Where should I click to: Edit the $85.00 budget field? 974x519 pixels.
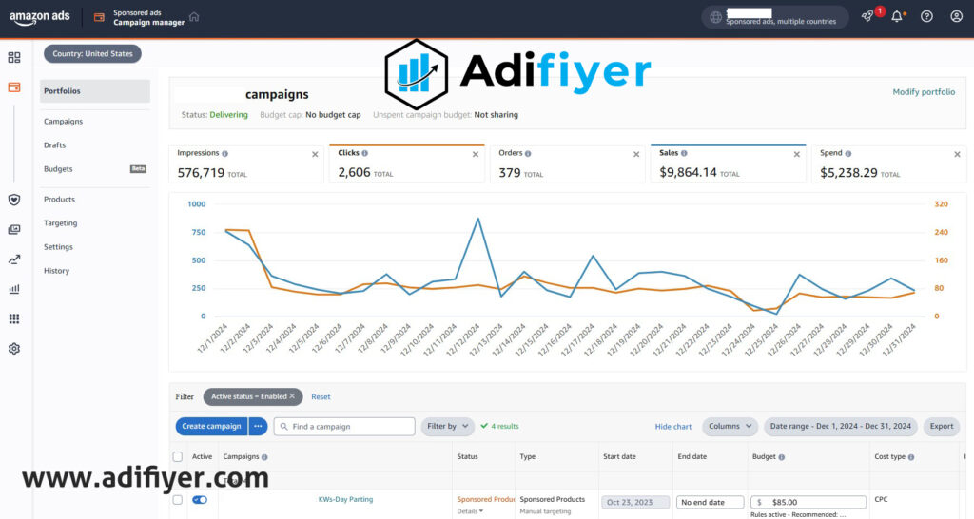[x=808, y=502]
